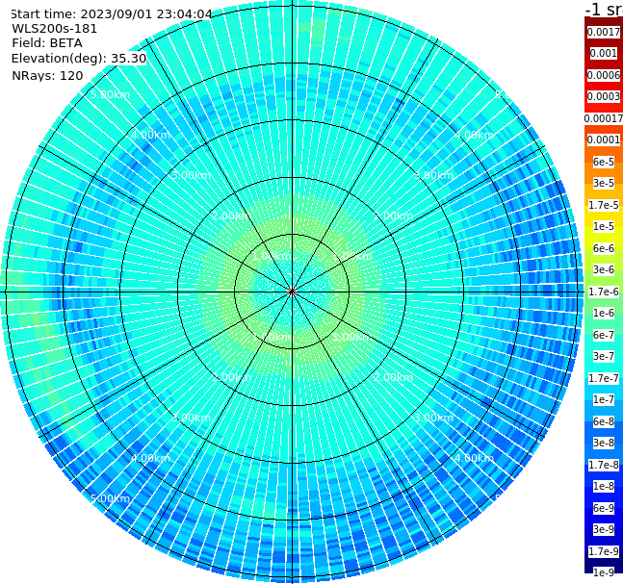This screenshot has height=584, width=623.
Task: Click the 6e-9 colorbar tick label
Action: click(604, 508)
